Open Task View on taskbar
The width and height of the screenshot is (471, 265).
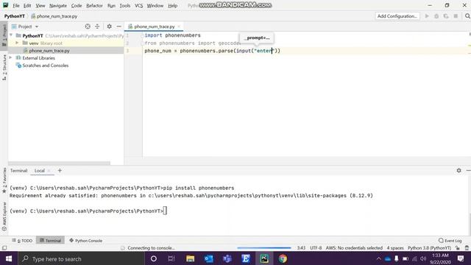tap(171, 258)
